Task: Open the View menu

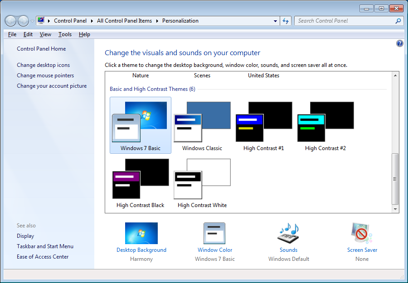Action: point(45,34)
